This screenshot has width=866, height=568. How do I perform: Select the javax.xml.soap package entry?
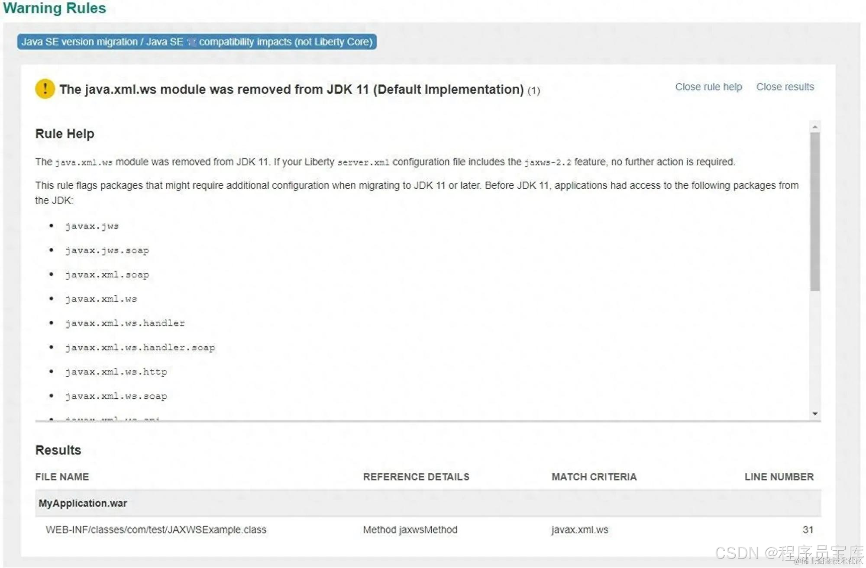(107, 274)
